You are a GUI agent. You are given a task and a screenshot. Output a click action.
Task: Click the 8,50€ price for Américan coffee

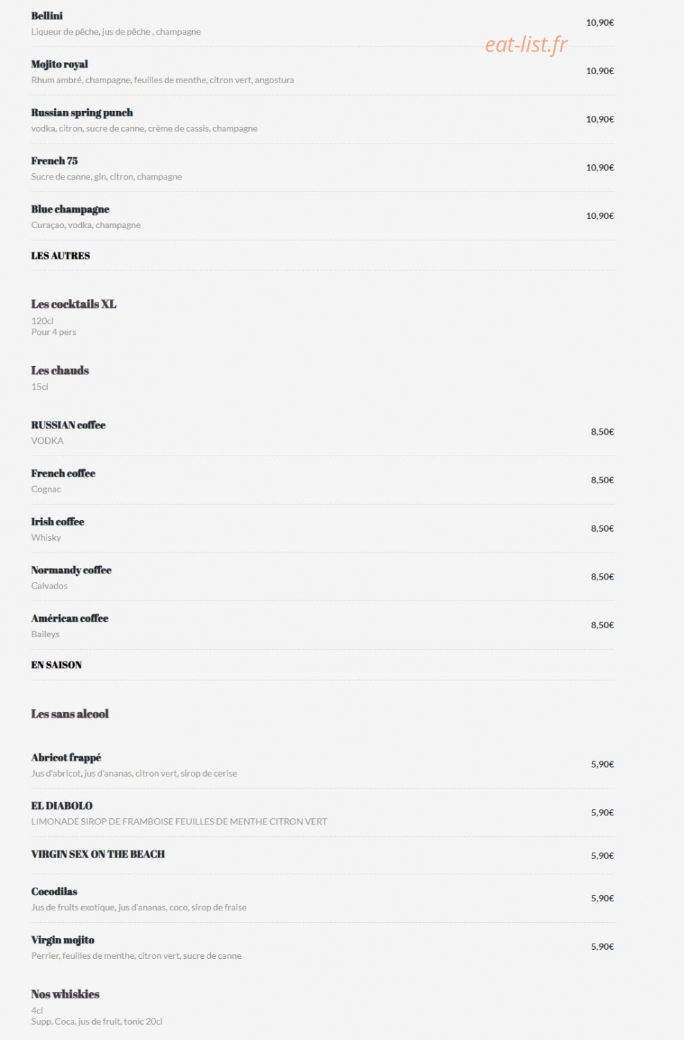tap(602, 625)
